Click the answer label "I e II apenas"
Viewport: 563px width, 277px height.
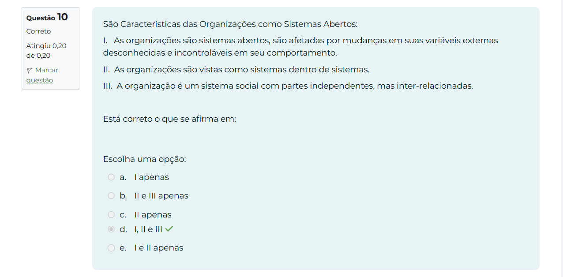click(x=158, y=248)
